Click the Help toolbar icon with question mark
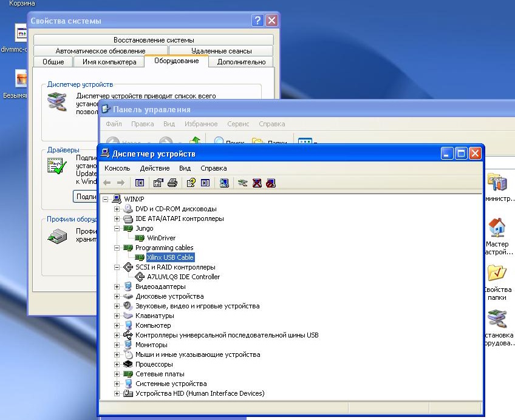The height and width of the screenshot is (420, 515). click(191, 183)
